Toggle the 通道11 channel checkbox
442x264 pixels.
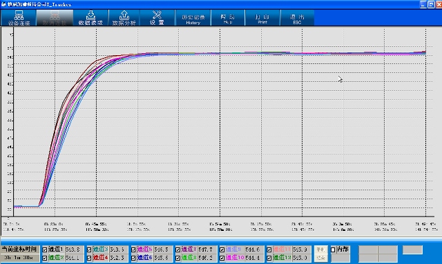(269, 250)
